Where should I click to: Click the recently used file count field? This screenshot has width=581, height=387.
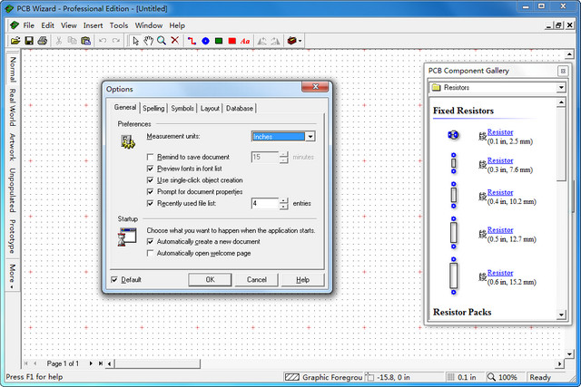pyautogui.click(x=265, y=204)
